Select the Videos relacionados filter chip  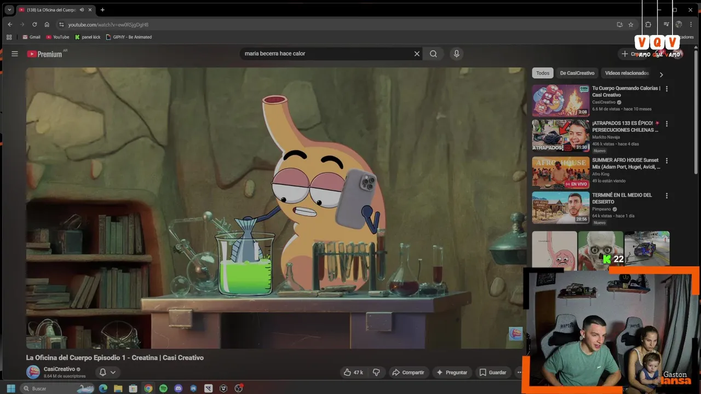(x=627, y=73)
